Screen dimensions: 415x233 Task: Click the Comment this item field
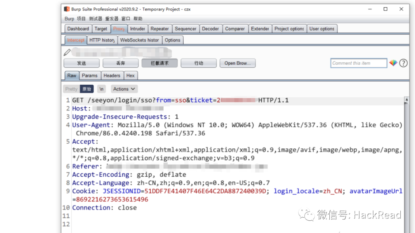pos(359,63)
